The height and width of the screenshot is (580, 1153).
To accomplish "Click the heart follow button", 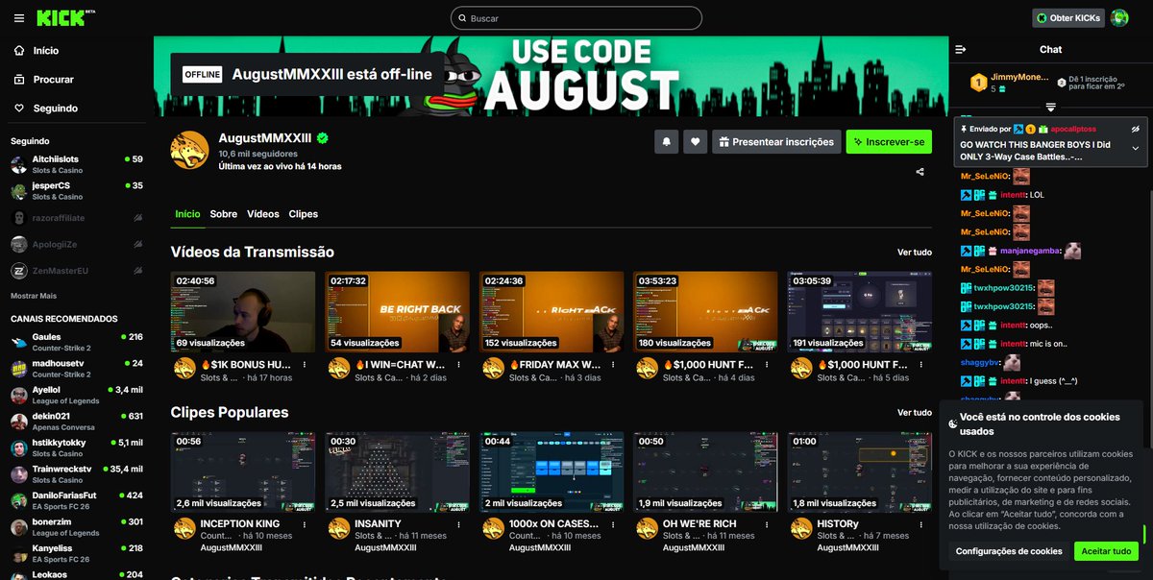I will 695,142.
